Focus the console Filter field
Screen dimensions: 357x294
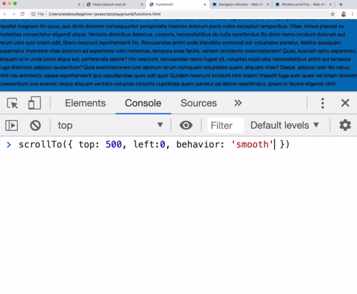(x=224, y=125)
